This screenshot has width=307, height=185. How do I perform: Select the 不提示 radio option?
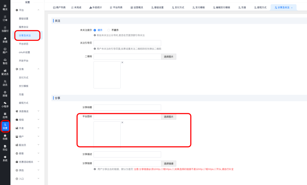109,30
